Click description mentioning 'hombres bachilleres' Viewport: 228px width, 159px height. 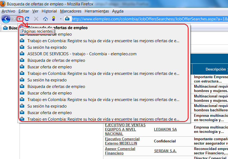pyautogui.click(x=211, y=108)
